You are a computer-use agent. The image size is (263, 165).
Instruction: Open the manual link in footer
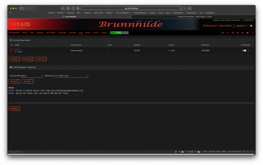point(251,152)
